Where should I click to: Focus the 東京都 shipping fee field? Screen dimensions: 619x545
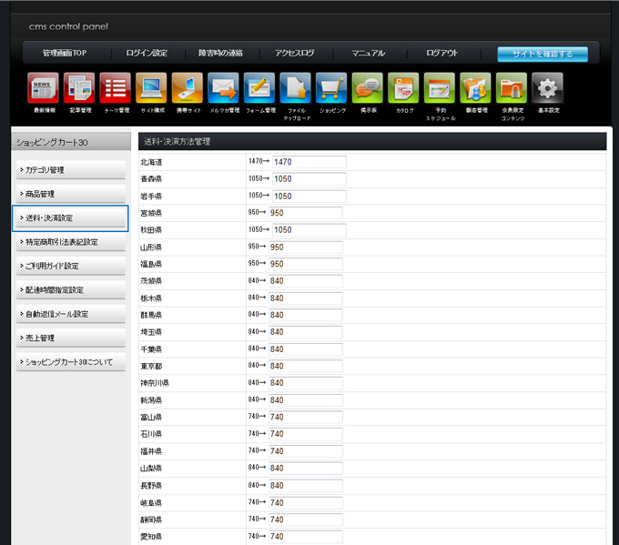point(305,366)
